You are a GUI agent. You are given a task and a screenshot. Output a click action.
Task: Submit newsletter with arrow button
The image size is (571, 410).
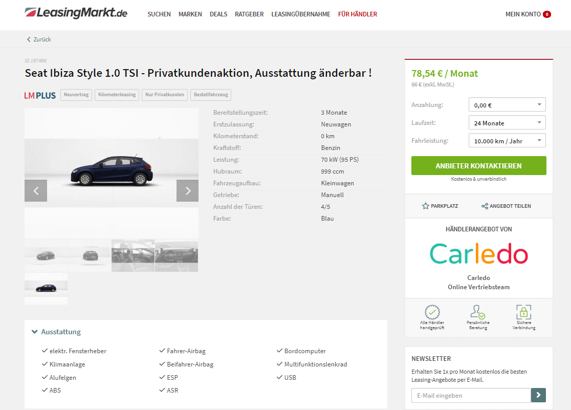point(538,395)
